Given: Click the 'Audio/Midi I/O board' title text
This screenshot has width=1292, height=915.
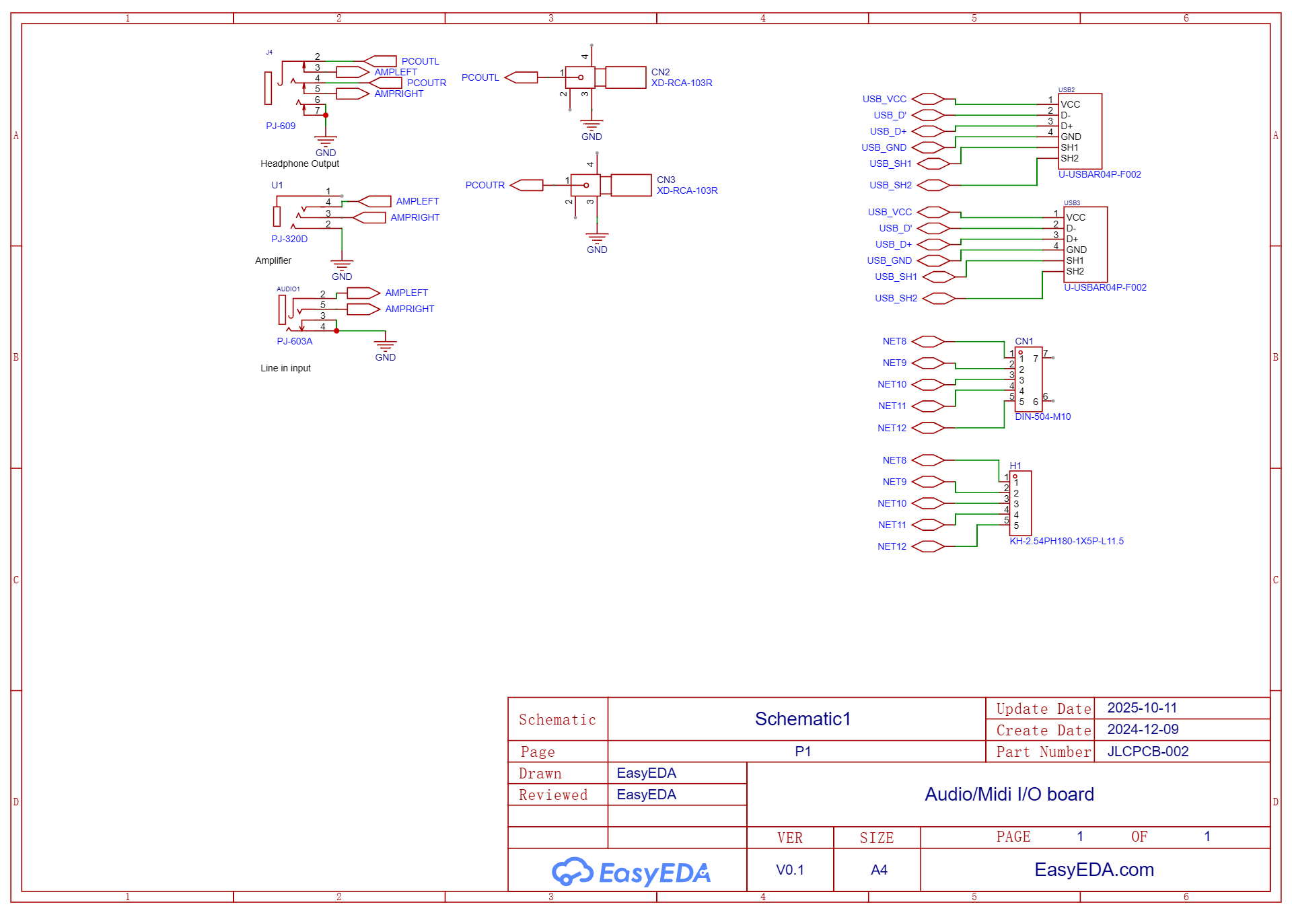Looking at the screenshot, I should point(1009,794).
